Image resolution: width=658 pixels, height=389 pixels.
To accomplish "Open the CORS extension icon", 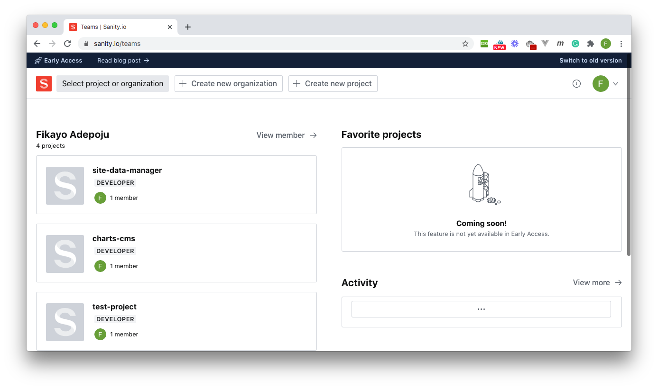I will pos(484,44).
